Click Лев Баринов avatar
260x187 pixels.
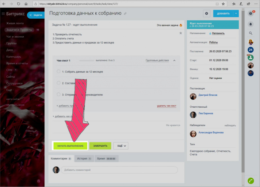193,115
